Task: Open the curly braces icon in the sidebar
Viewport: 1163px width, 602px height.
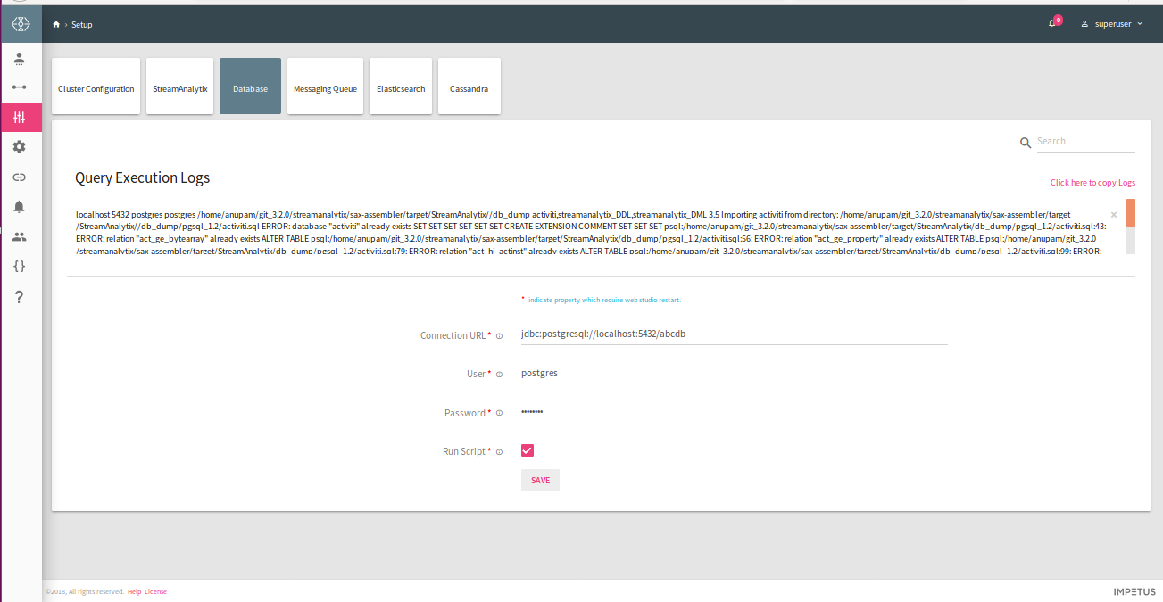Action: point(20,266)
